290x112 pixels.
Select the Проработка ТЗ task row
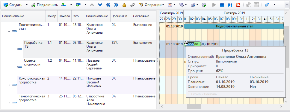[x=89, y=49]
